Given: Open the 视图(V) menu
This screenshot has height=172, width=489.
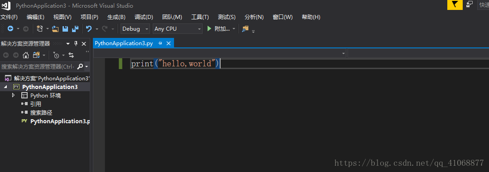Looking at the screenshot, I should click(x=63, y=17).
